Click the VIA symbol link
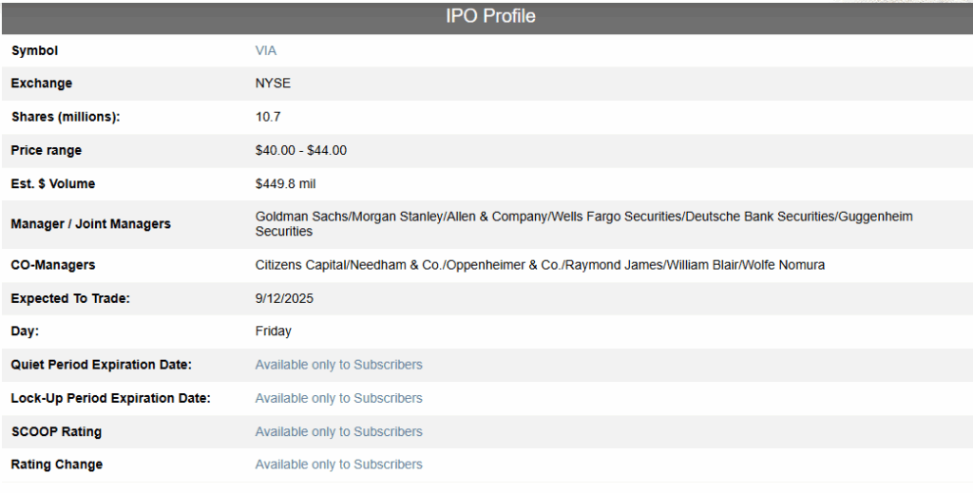 pos(266,50)
